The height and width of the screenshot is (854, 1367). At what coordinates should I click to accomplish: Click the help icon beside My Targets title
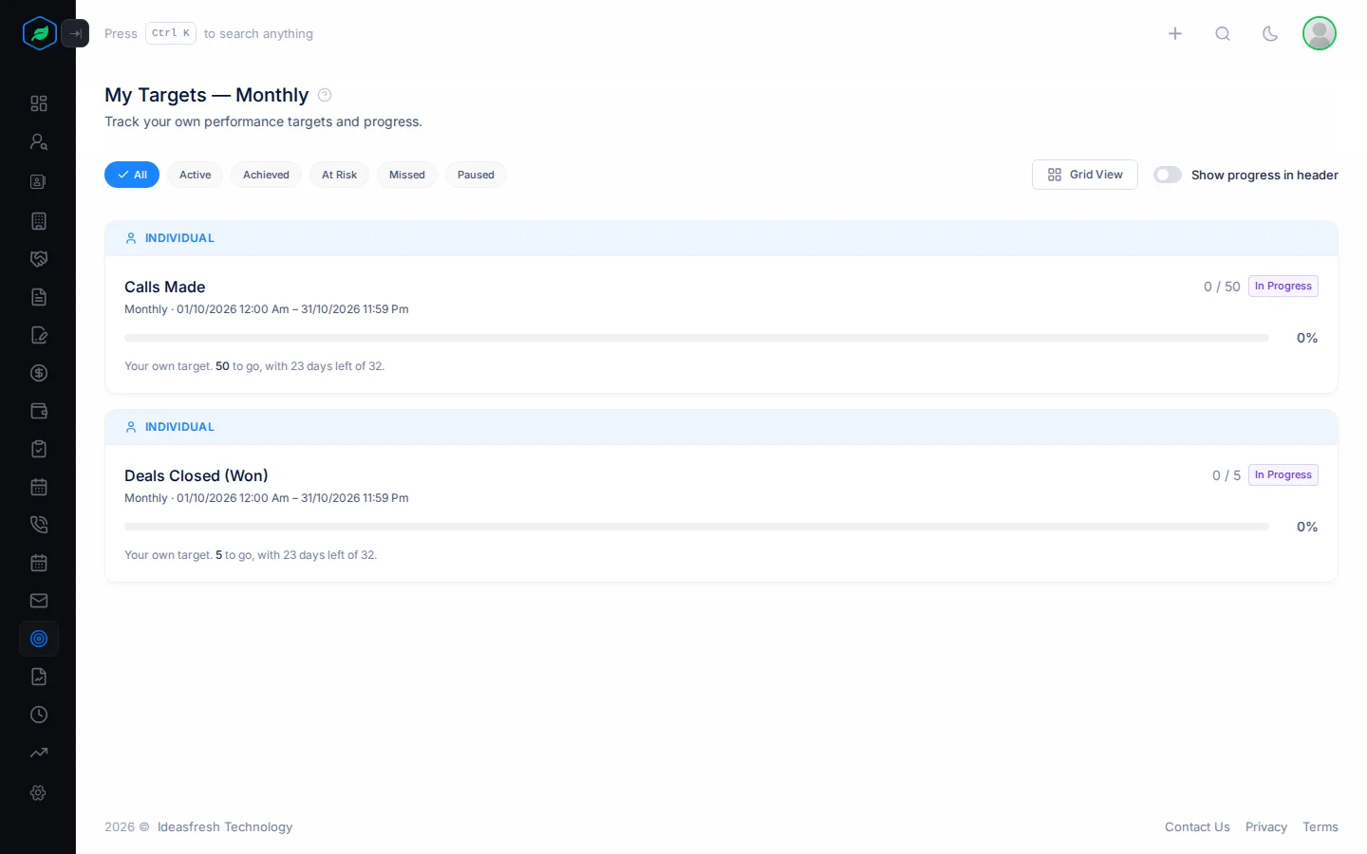click(x=325, y=95)
